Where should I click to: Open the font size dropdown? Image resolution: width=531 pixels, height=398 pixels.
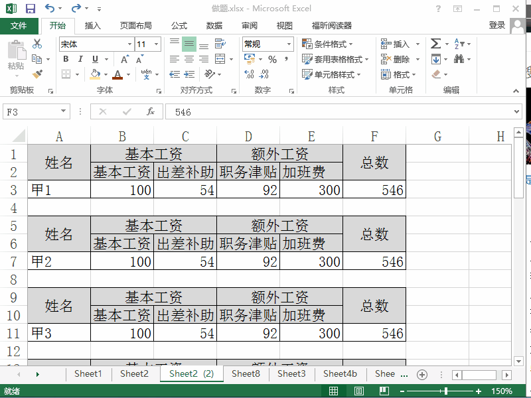click(x=156, y=43)
